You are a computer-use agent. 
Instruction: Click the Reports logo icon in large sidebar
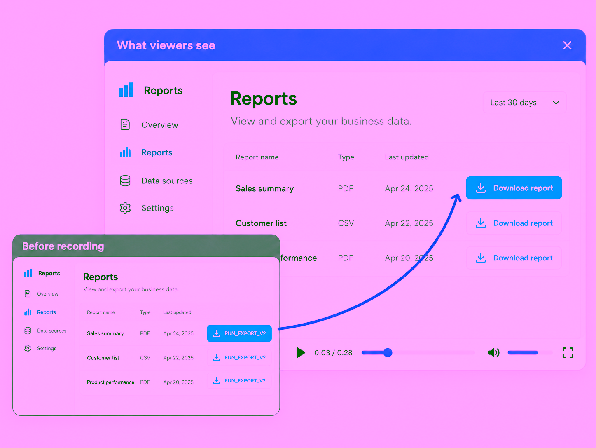click(x=126, y=90)
